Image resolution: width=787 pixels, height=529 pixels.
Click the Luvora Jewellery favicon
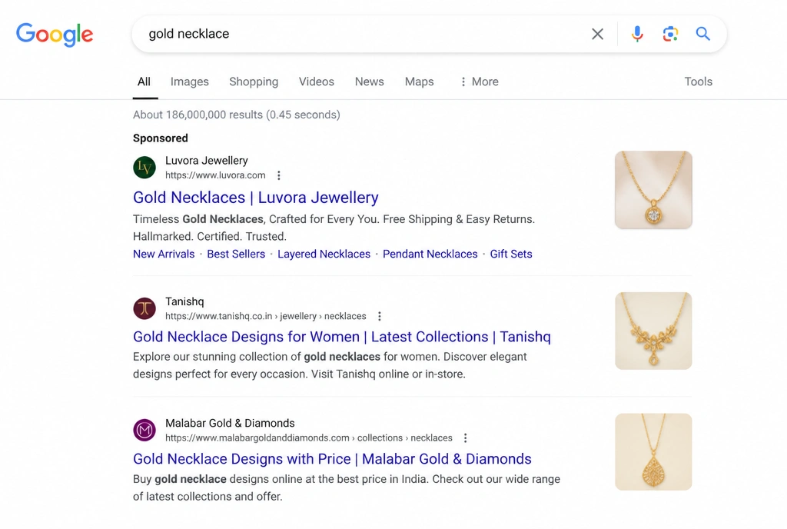coord(144,167)
